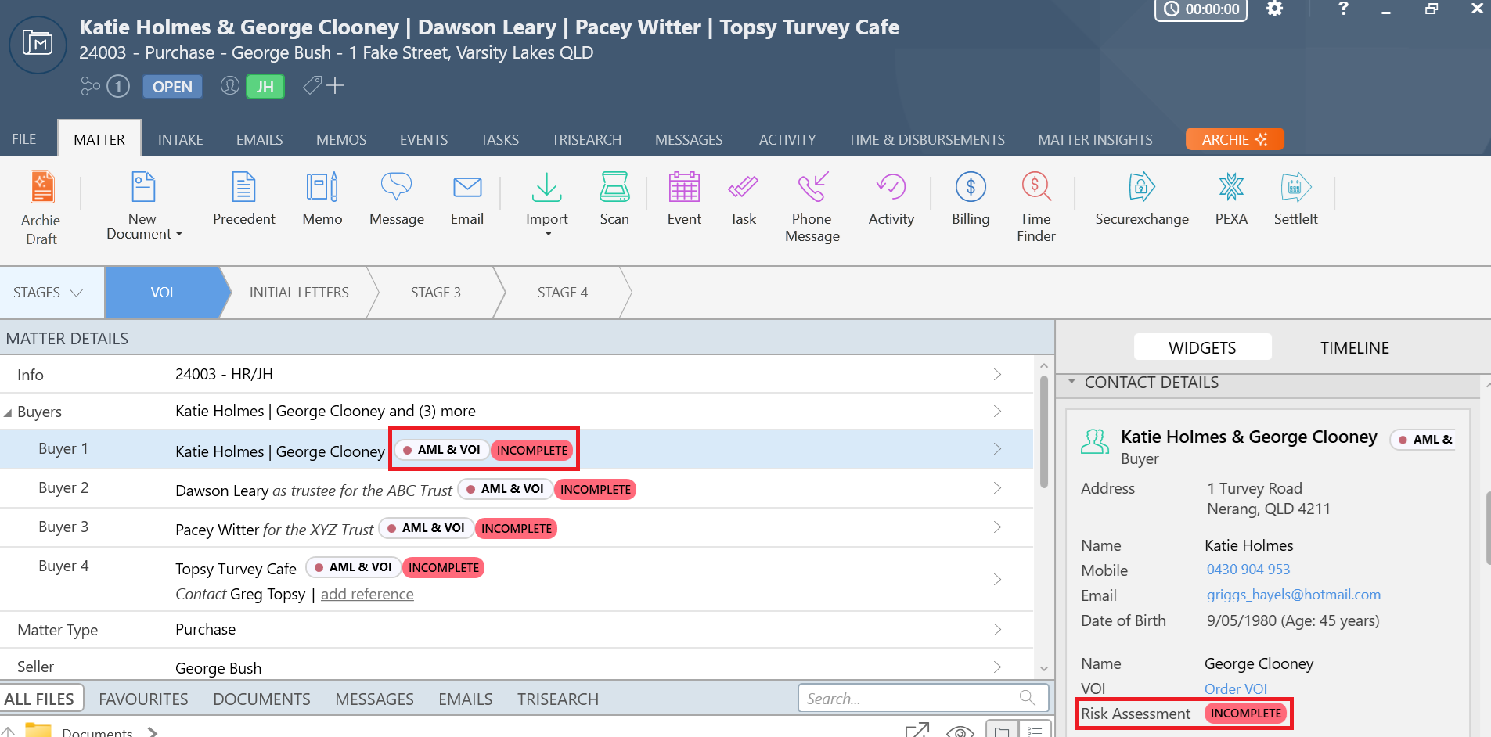Filter files by FAVOURITES
The width and height of the screenshot is (1491, 737).
tap(143, 699)
